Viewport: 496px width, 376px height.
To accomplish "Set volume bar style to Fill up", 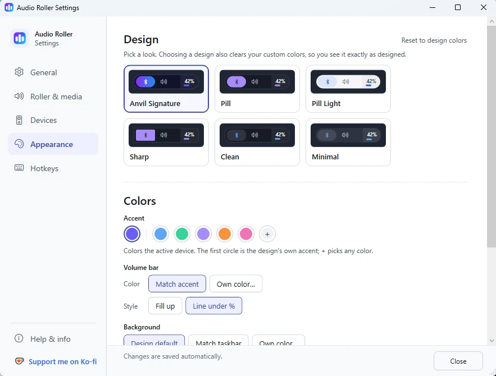I will (165, 306).
